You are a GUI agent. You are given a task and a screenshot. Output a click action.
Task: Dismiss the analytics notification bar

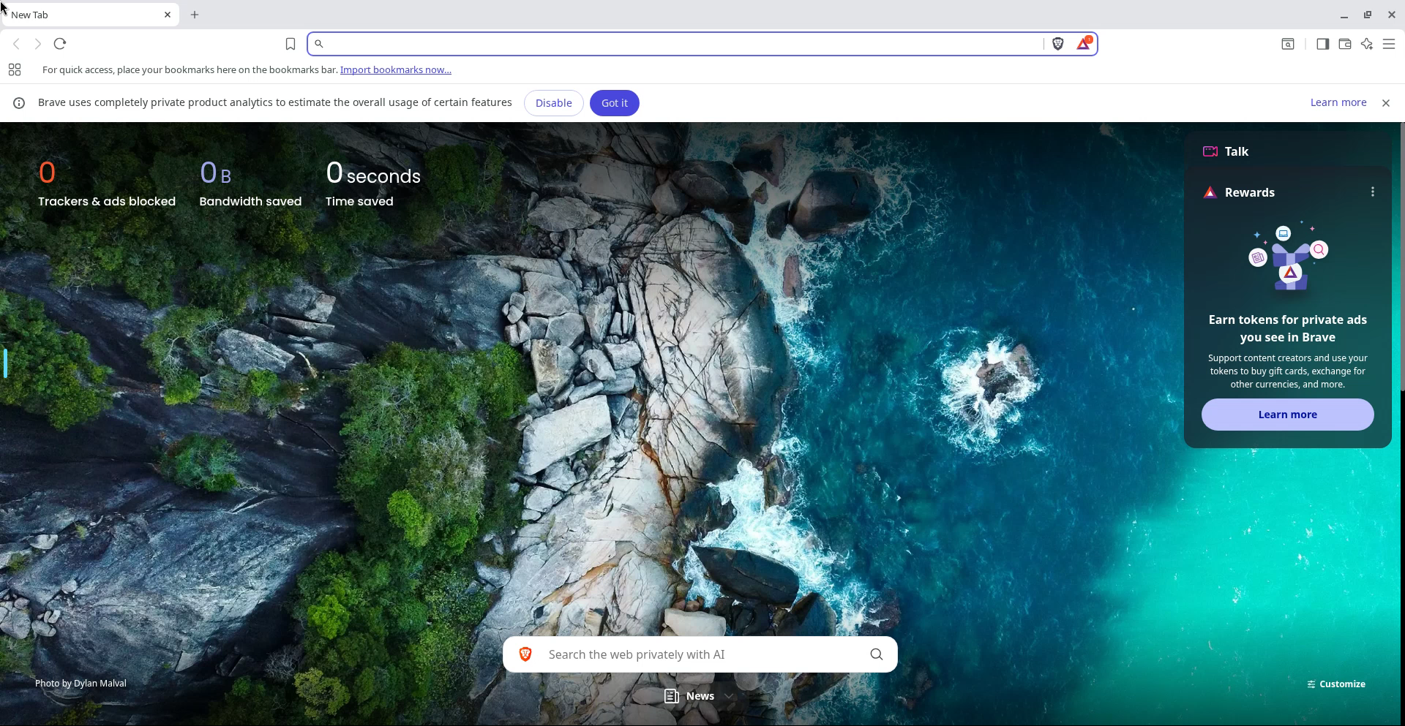click(1385, 103)
